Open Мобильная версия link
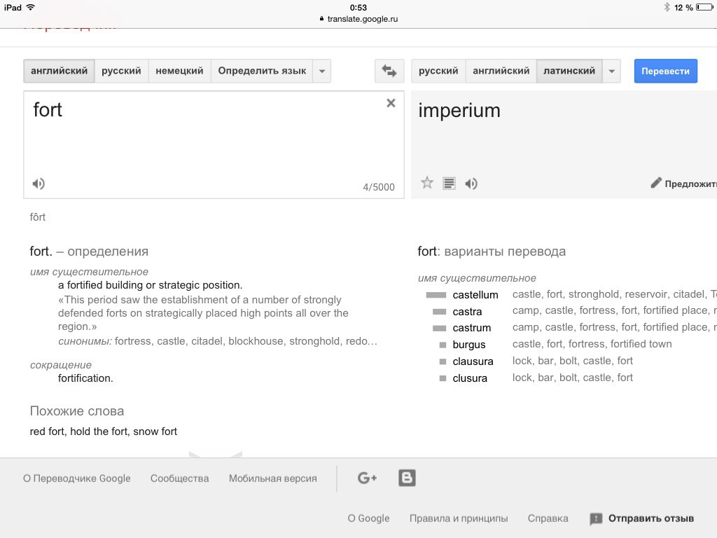The height and width of the screenshot is (538, 717). (272, 478)
